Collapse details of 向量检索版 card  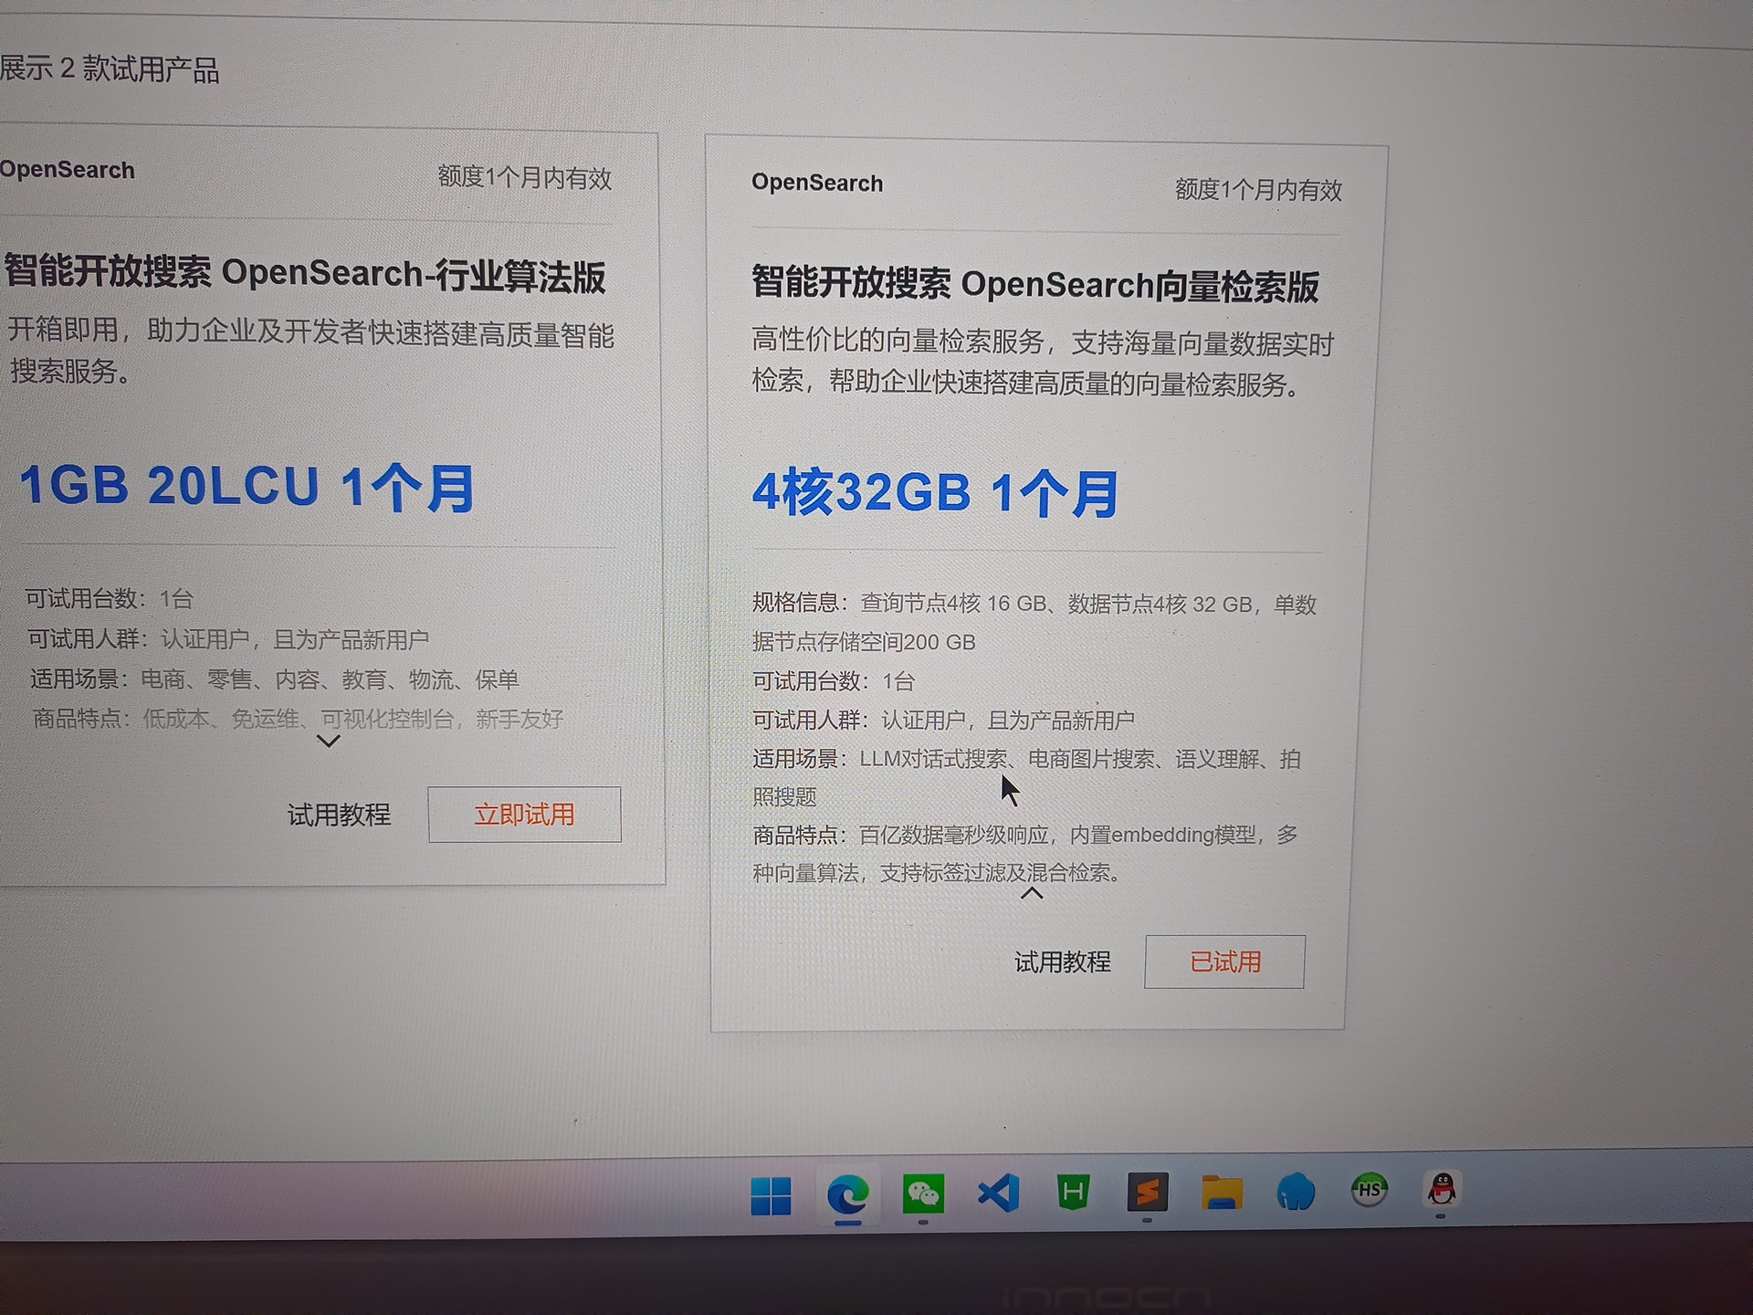coord(1031,893)
